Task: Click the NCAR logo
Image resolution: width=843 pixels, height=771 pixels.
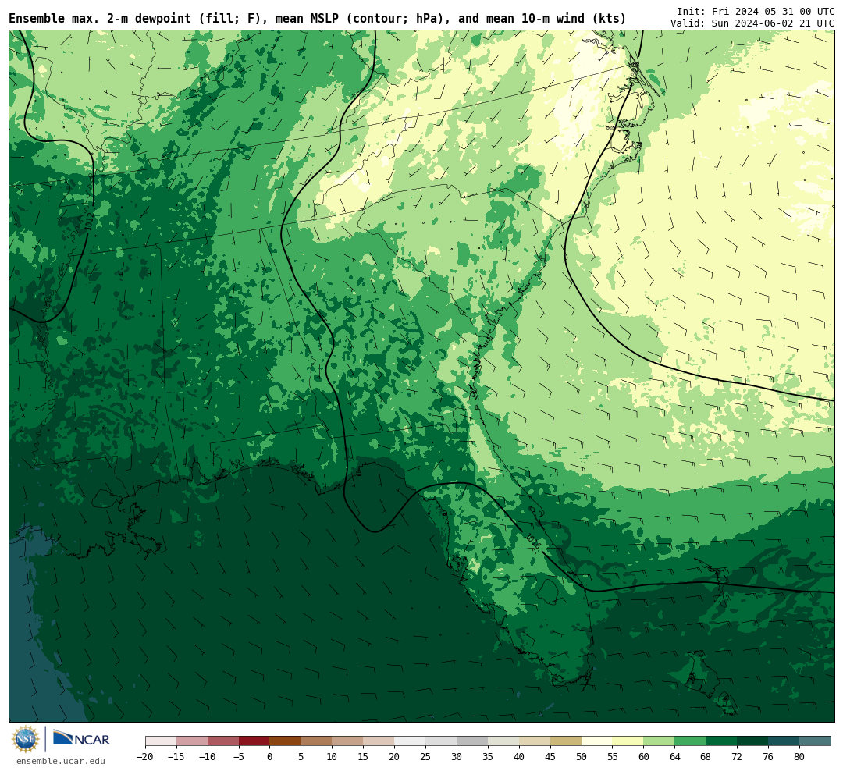Action: pyautogui.click(x=81, y=739)
